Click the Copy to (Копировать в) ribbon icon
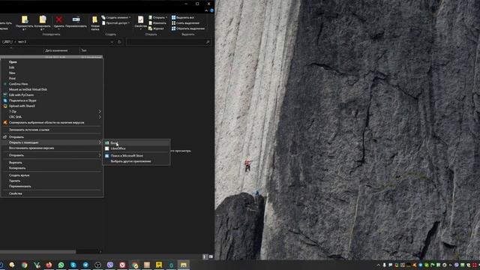The width and height of the screenshot is (480, 270). tap(43, 22)
